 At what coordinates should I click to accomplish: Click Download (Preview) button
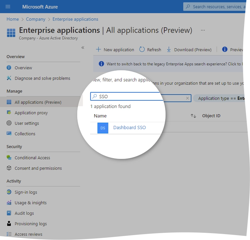189,50
